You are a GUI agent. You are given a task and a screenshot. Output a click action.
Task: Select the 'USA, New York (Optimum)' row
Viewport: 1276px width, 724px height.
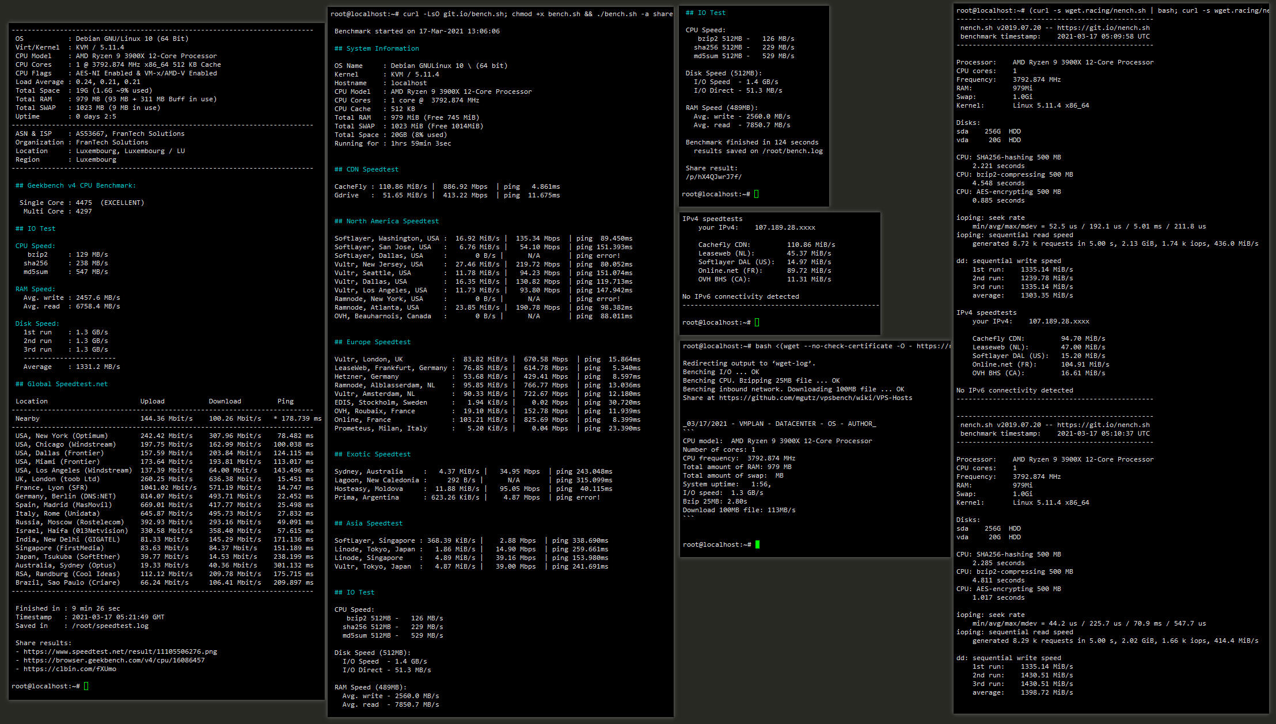(x=165, y=436)
